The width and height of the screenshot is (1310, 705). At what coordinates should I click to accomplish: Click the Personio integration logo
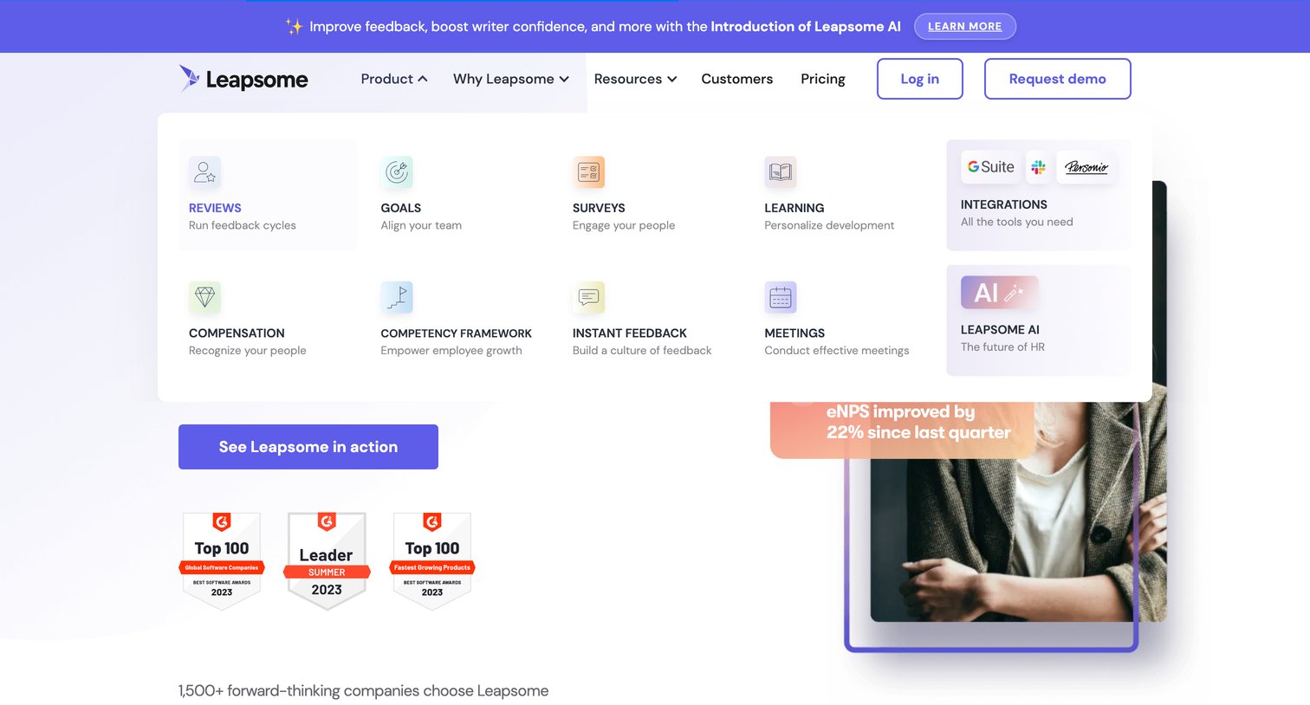1086,167
